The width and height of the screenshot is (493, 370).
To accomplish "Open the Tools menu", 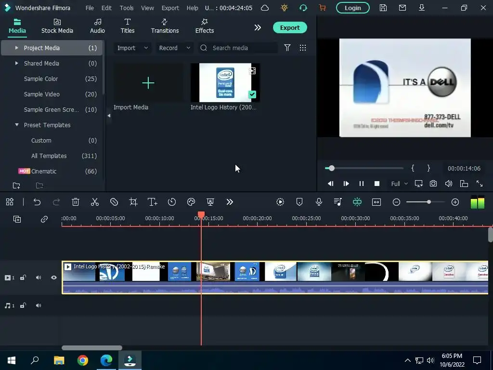I will point(127,8).
